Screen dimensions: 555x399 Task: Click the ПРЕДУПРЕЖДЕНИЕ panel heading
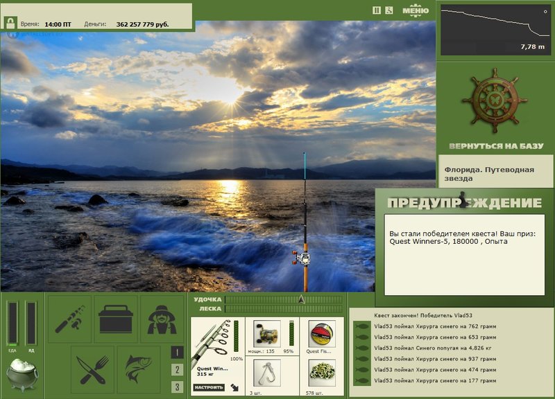pyautogui.click(x=464, y=202)
